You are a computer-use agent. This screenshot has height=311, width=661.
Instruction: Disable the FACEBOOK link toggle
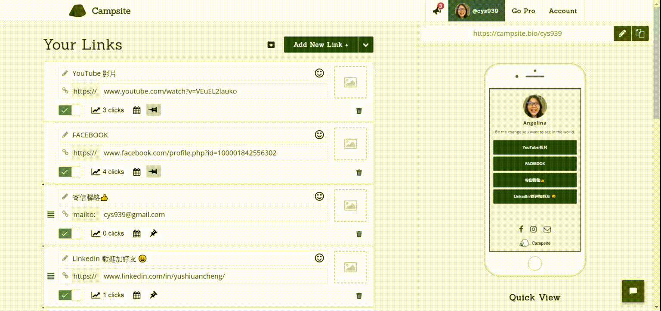tap(70, 172)
